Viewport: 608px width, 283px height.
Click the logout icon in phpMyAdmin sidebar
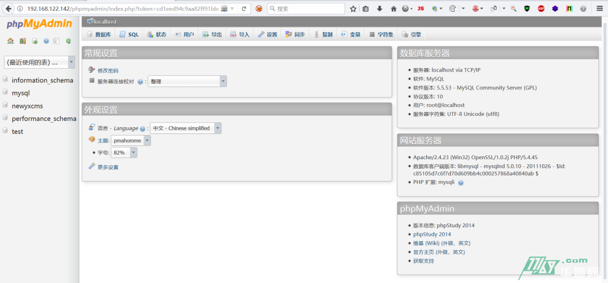23,41
